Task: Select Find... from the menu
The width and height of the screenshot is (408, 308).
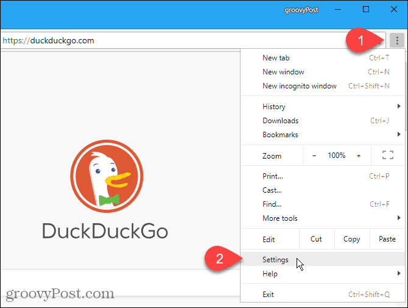Action: point(323,204)
